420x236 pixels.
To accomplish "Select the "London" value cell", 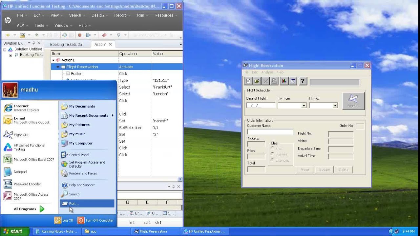I will click(167, 94).
